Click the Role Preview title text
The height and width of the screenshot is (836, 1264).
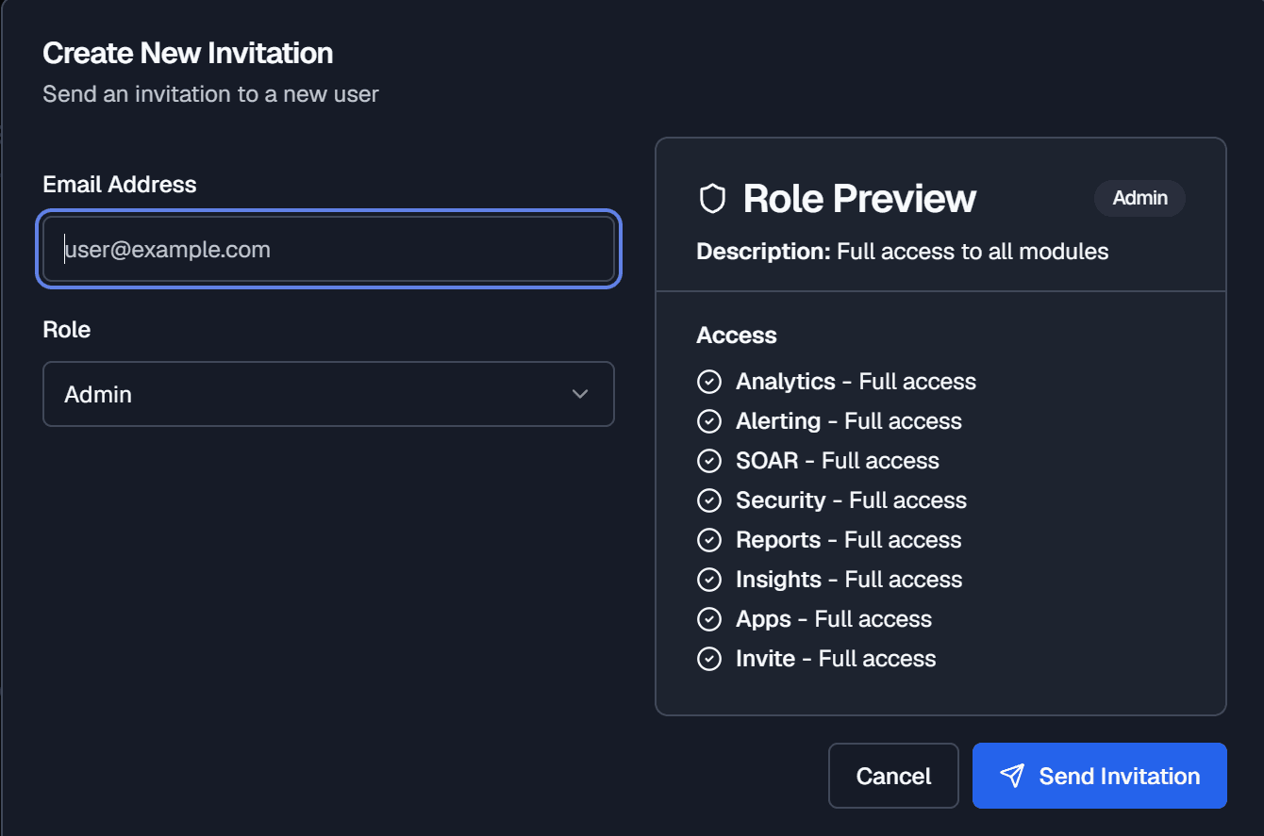coord(859,198)
